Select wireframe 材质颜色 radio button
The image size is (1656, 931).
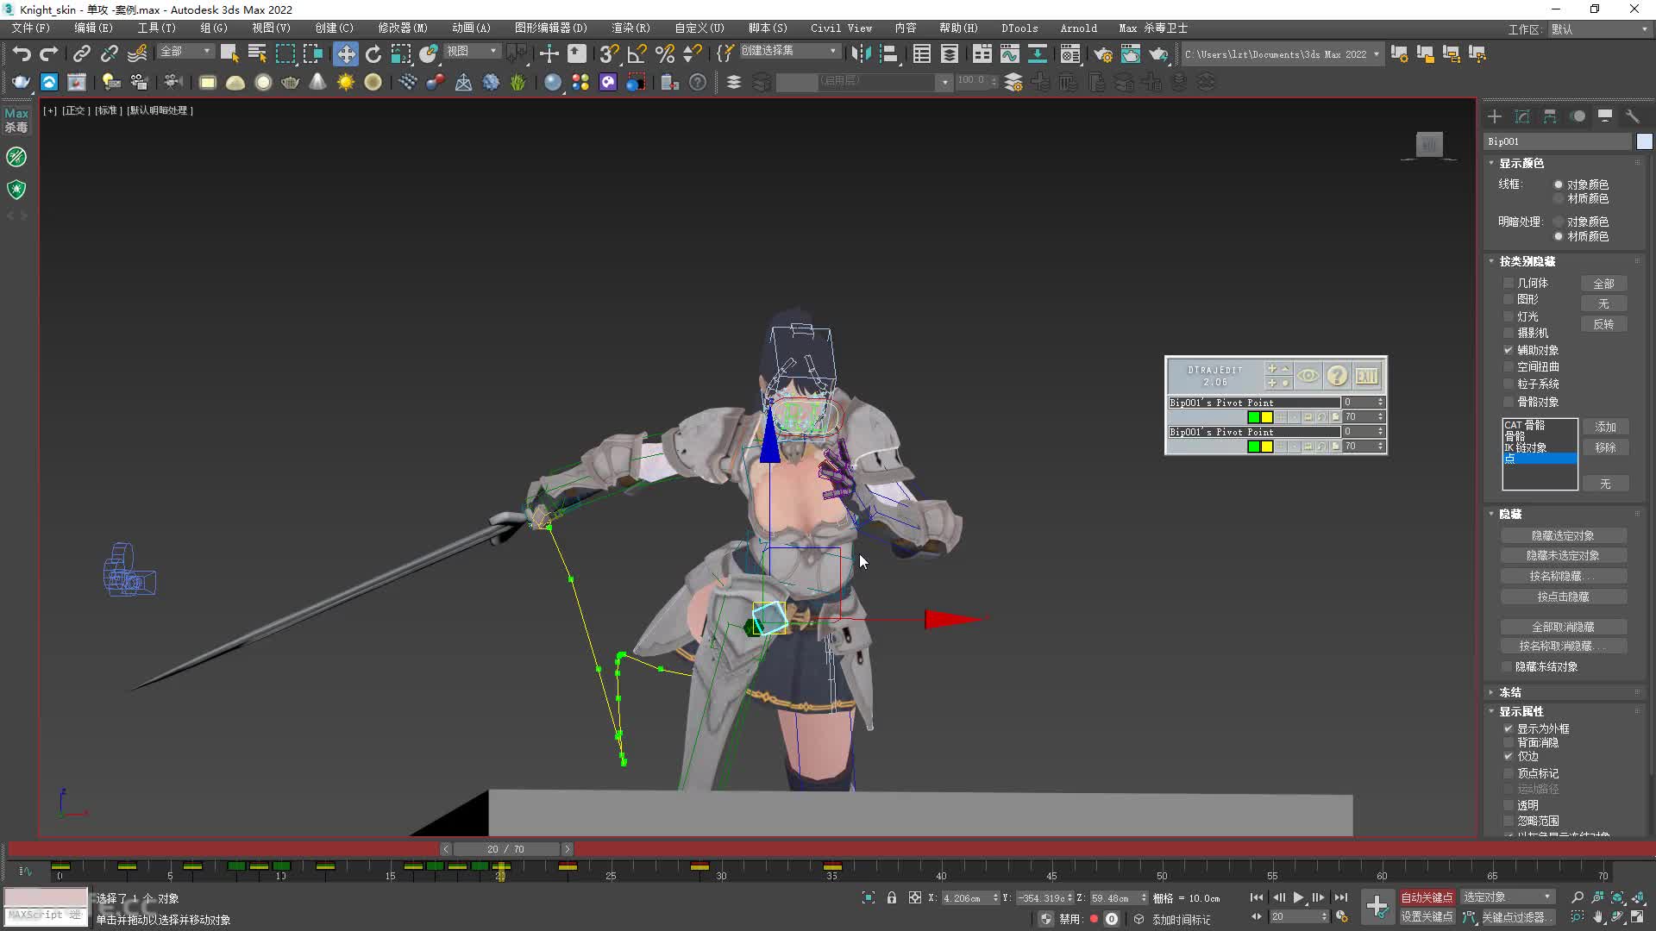1559,198
